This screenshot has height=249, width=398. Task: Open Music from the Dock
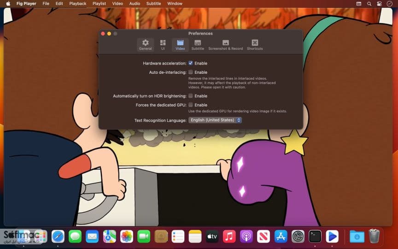(x=229, y=237)
